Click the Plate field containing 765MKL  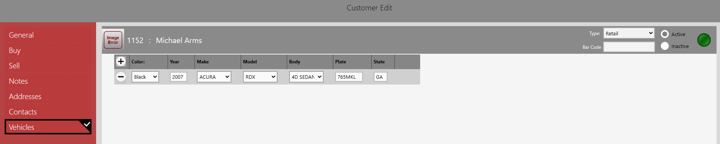pos(349,77)
